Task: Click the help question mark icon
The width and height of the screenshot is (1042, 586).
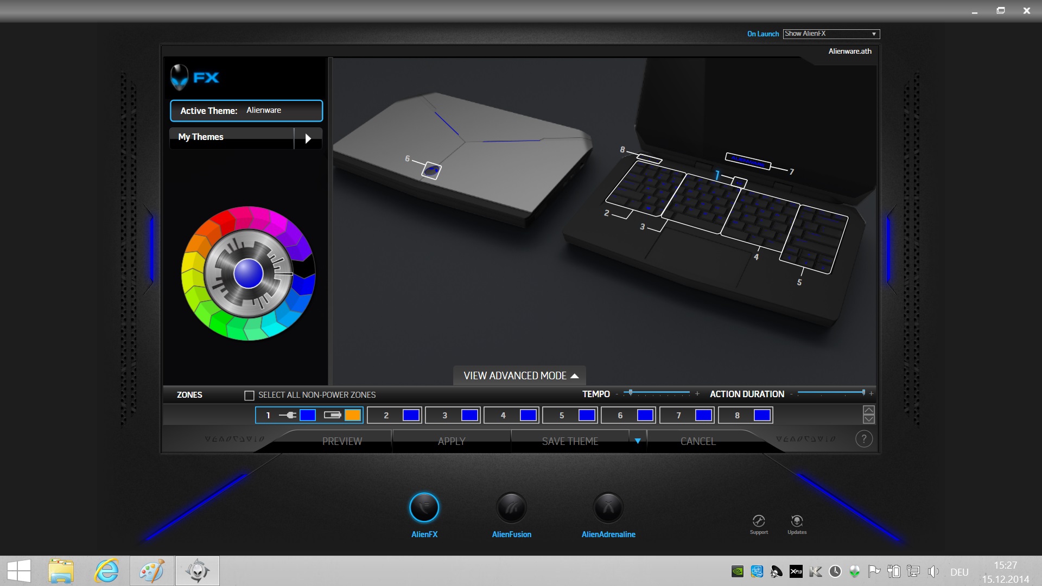Action: [x=863, y=439]
